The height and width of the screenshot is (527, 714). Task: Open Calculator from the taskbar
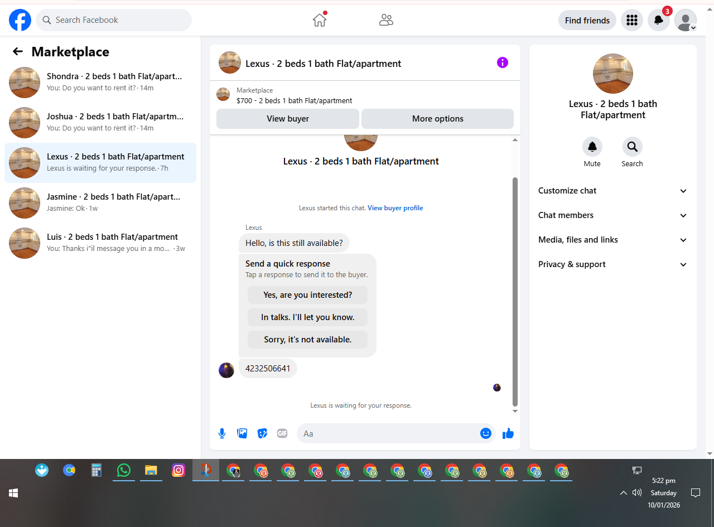point(97,470)
